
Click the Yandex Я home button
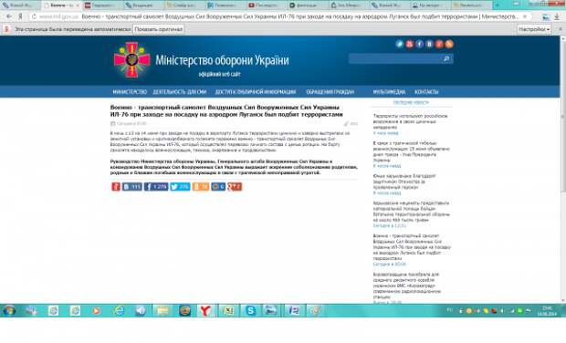[x=21, y=16]
